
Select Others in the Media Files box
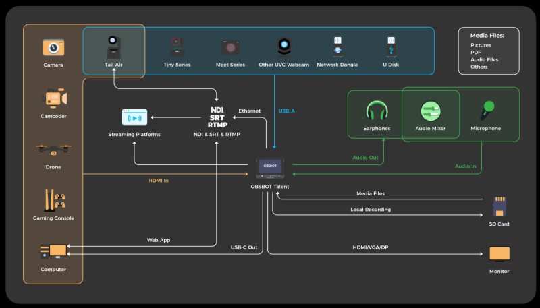coord(479,67)
